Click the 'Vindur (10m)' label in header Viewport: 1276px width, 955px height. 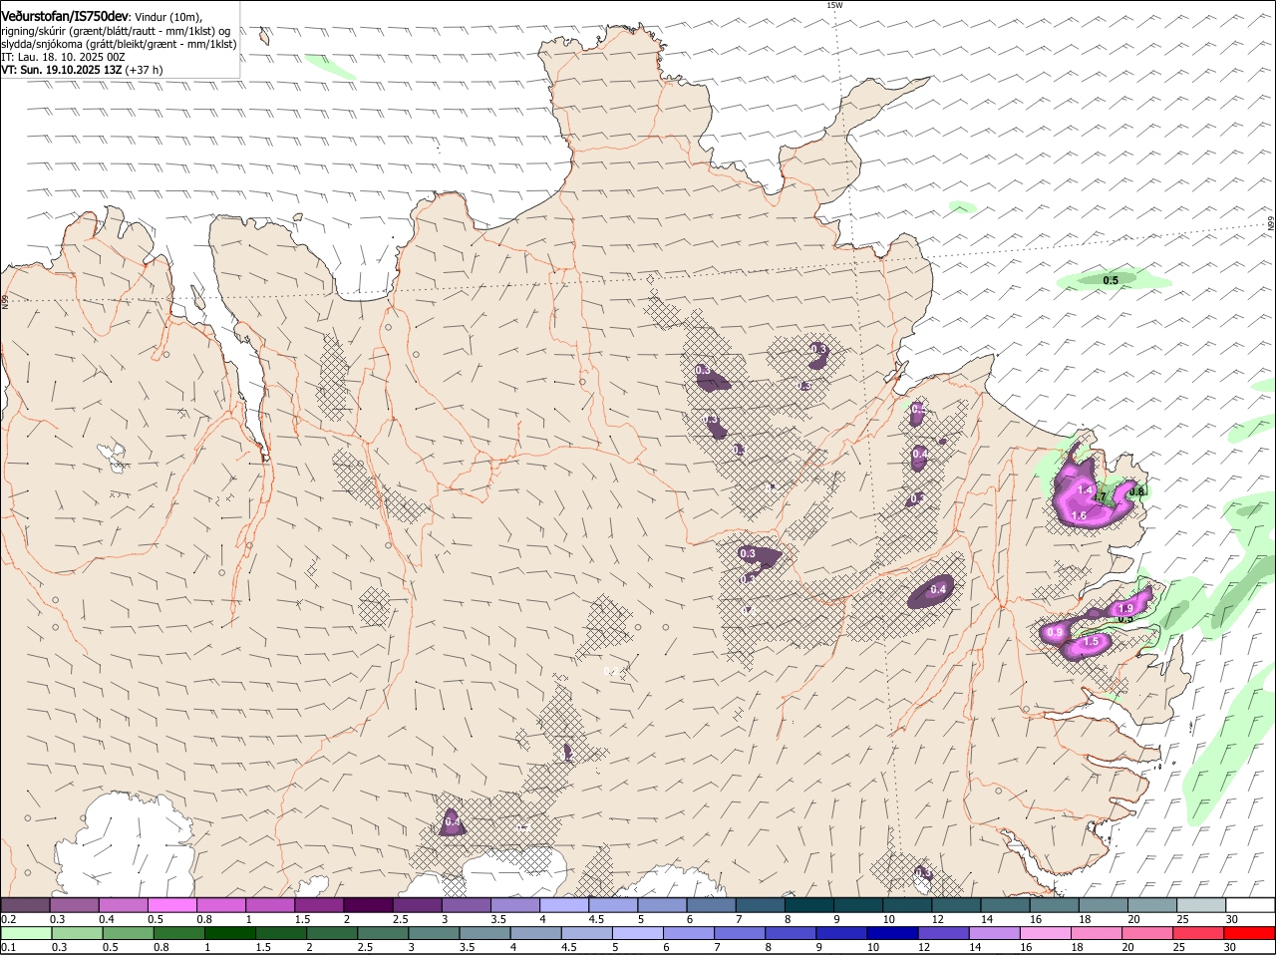168,17
